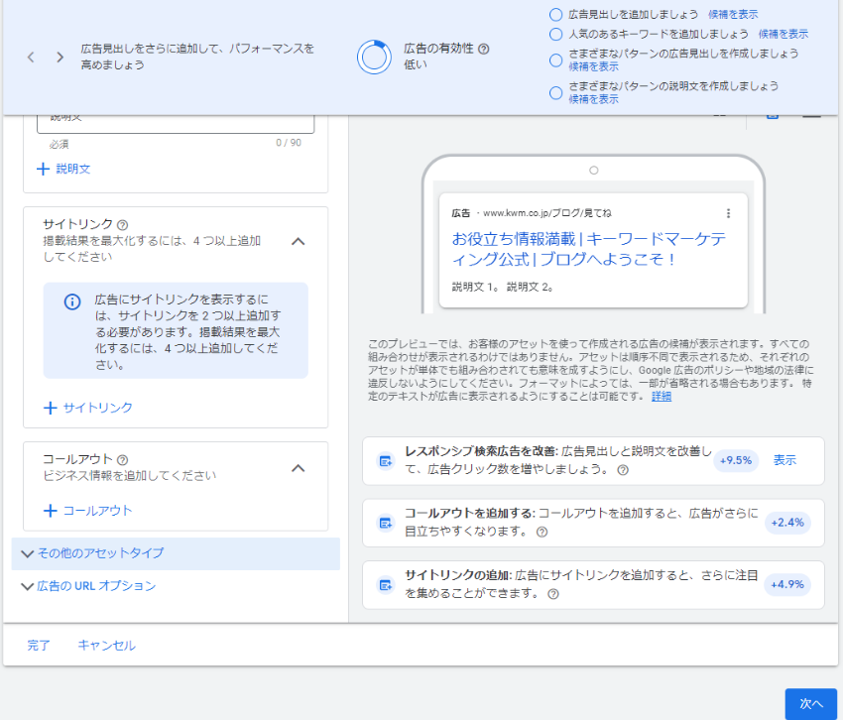
Task: Click preview description text 説明文 1。説明文 2。
Action: [x=503, y=288]
